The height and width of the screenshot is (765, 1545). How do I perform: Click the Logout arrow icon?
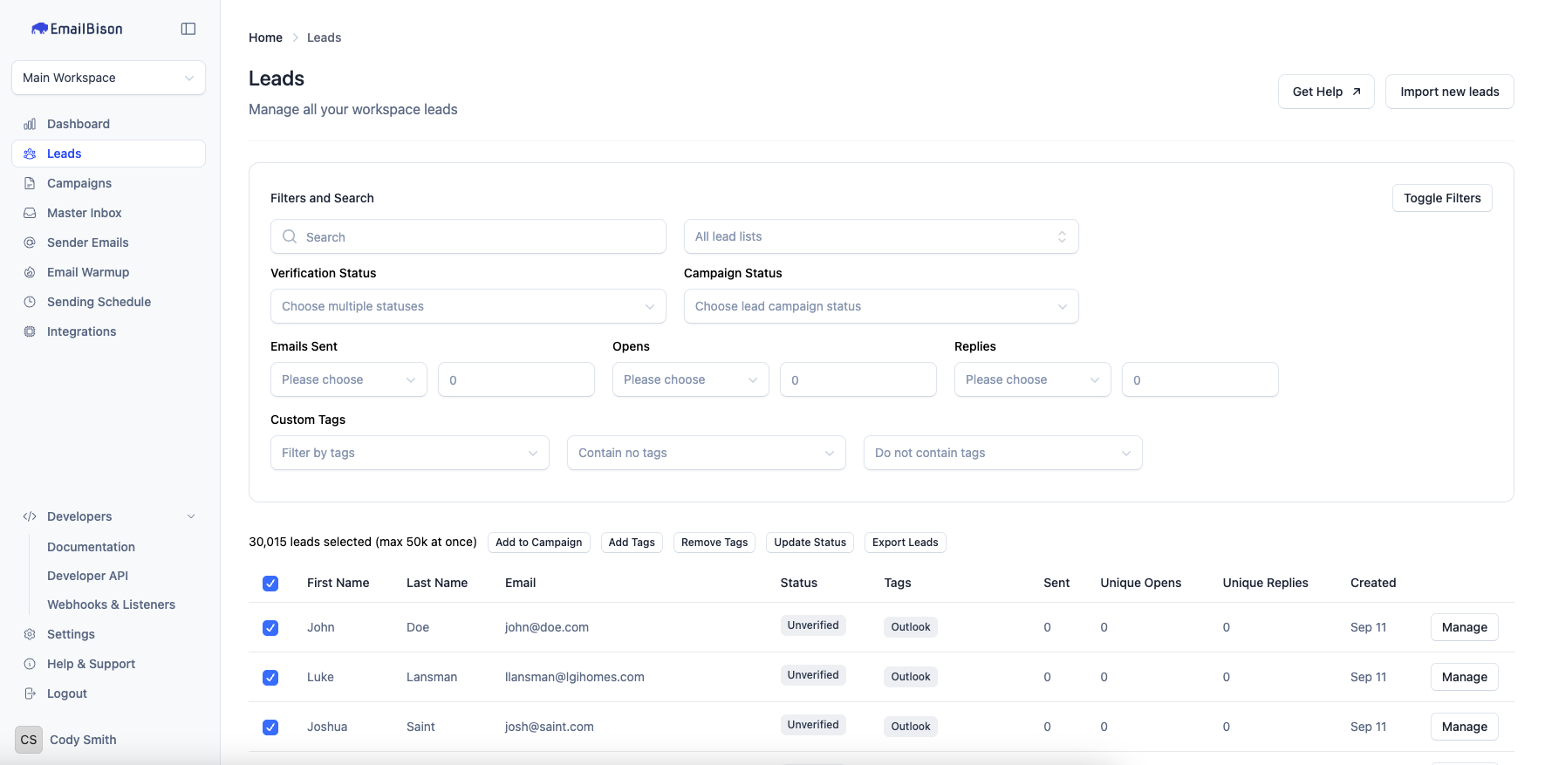[30, 693]
